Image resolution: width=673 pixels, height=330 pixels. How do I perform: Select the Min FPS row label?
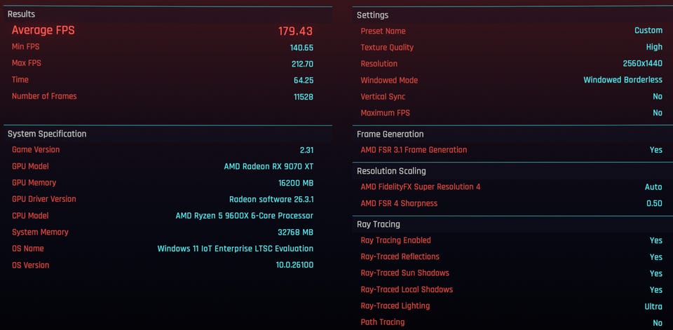click(x=27, y=48)
